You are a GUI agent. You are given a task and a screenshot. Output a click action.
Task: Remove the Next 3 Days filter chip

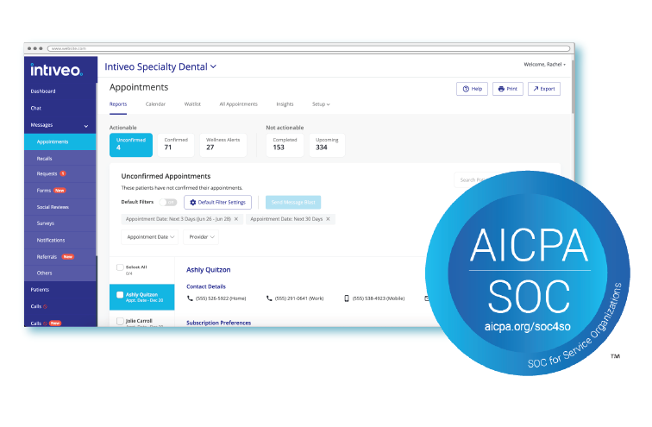[238, 219]
